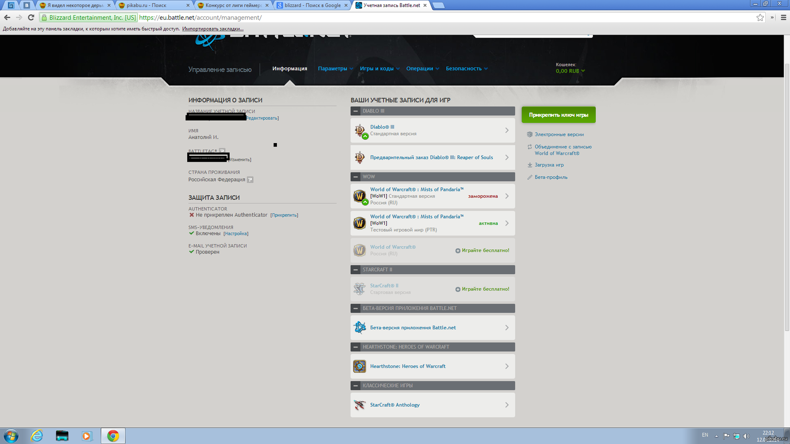
Task: Collapse the STARCRAFT II section
Action: click(x=355, y=270)
